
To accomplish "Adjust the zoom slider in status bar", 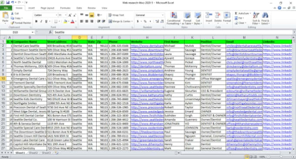I will [281, 157].
